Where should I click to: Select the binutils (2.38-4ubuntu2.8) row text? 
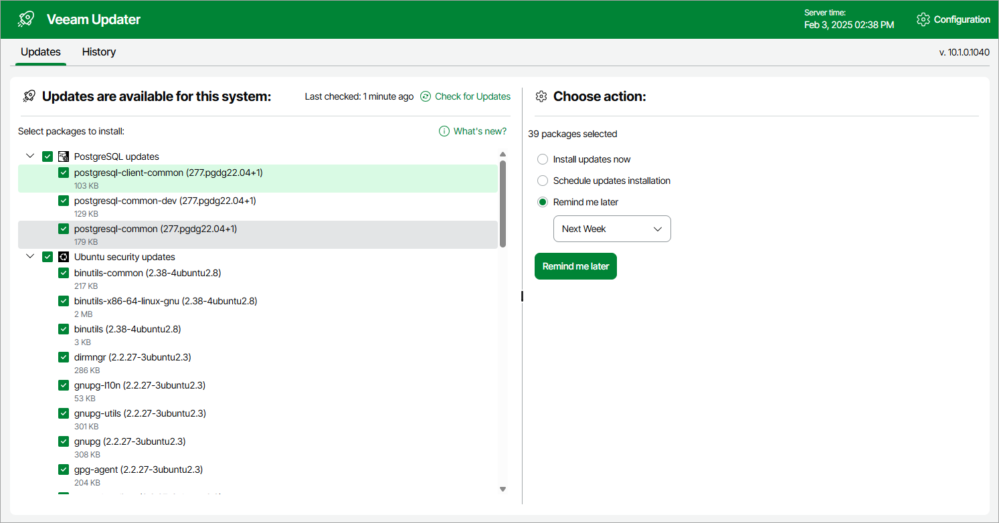coord(127,329)
